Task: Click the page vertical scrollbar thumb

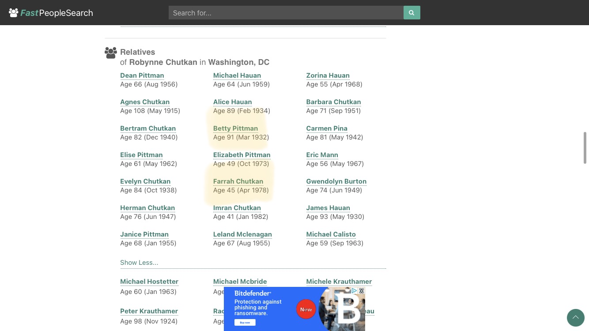Action: click(x=585, y=148)
